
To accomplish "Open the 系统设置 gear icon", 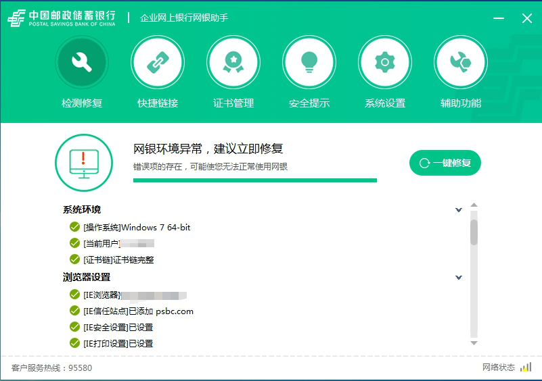I will [385, 62].
